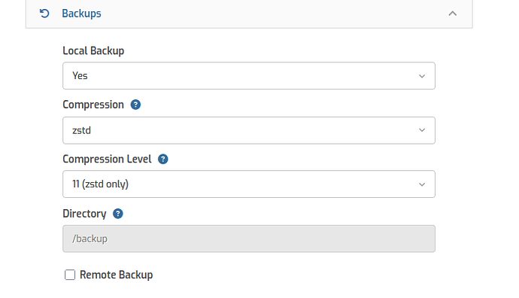Click the empty Backups header bar area
The image size is (519, 298).
point(275,14)
